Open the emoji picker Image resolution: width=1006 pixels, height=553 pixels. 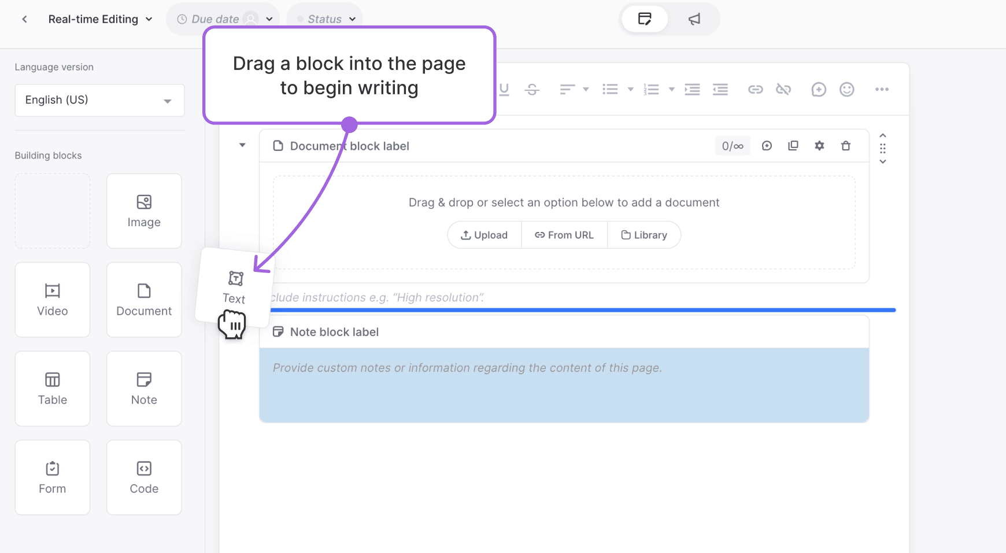(847, 89)
